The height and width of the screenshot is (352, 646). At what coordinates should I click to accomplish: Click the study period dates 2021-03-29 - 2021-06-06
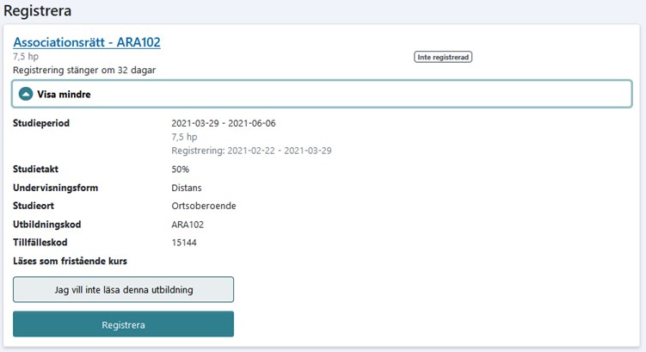pos(223,123)
